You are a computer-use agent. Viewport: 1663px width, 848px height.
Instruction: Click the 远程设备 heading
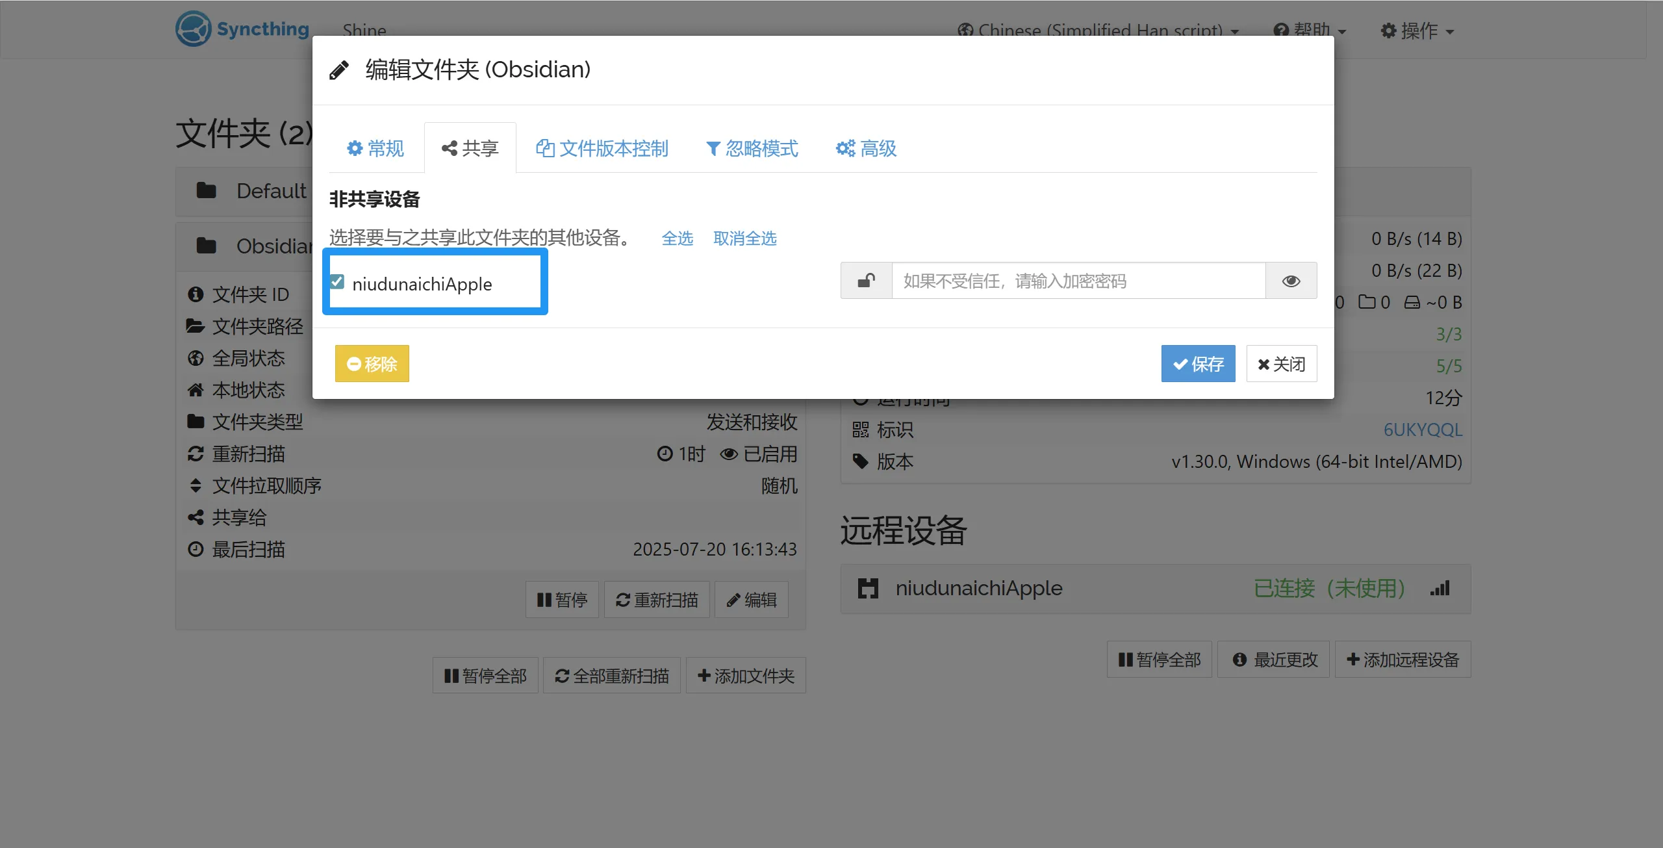(904, 530)
